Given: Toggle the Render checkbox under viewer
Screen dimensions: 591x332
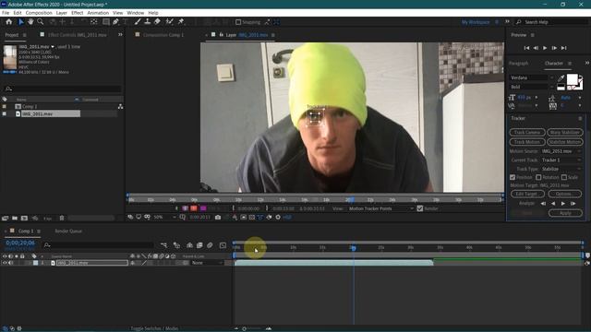Looking at the screenshot, I should [x=420, y=208].
